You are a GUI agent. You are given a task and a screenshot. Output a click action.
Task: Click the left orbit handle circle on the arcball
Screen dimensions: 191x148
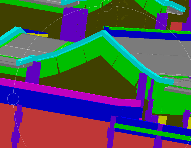(13, 99)
